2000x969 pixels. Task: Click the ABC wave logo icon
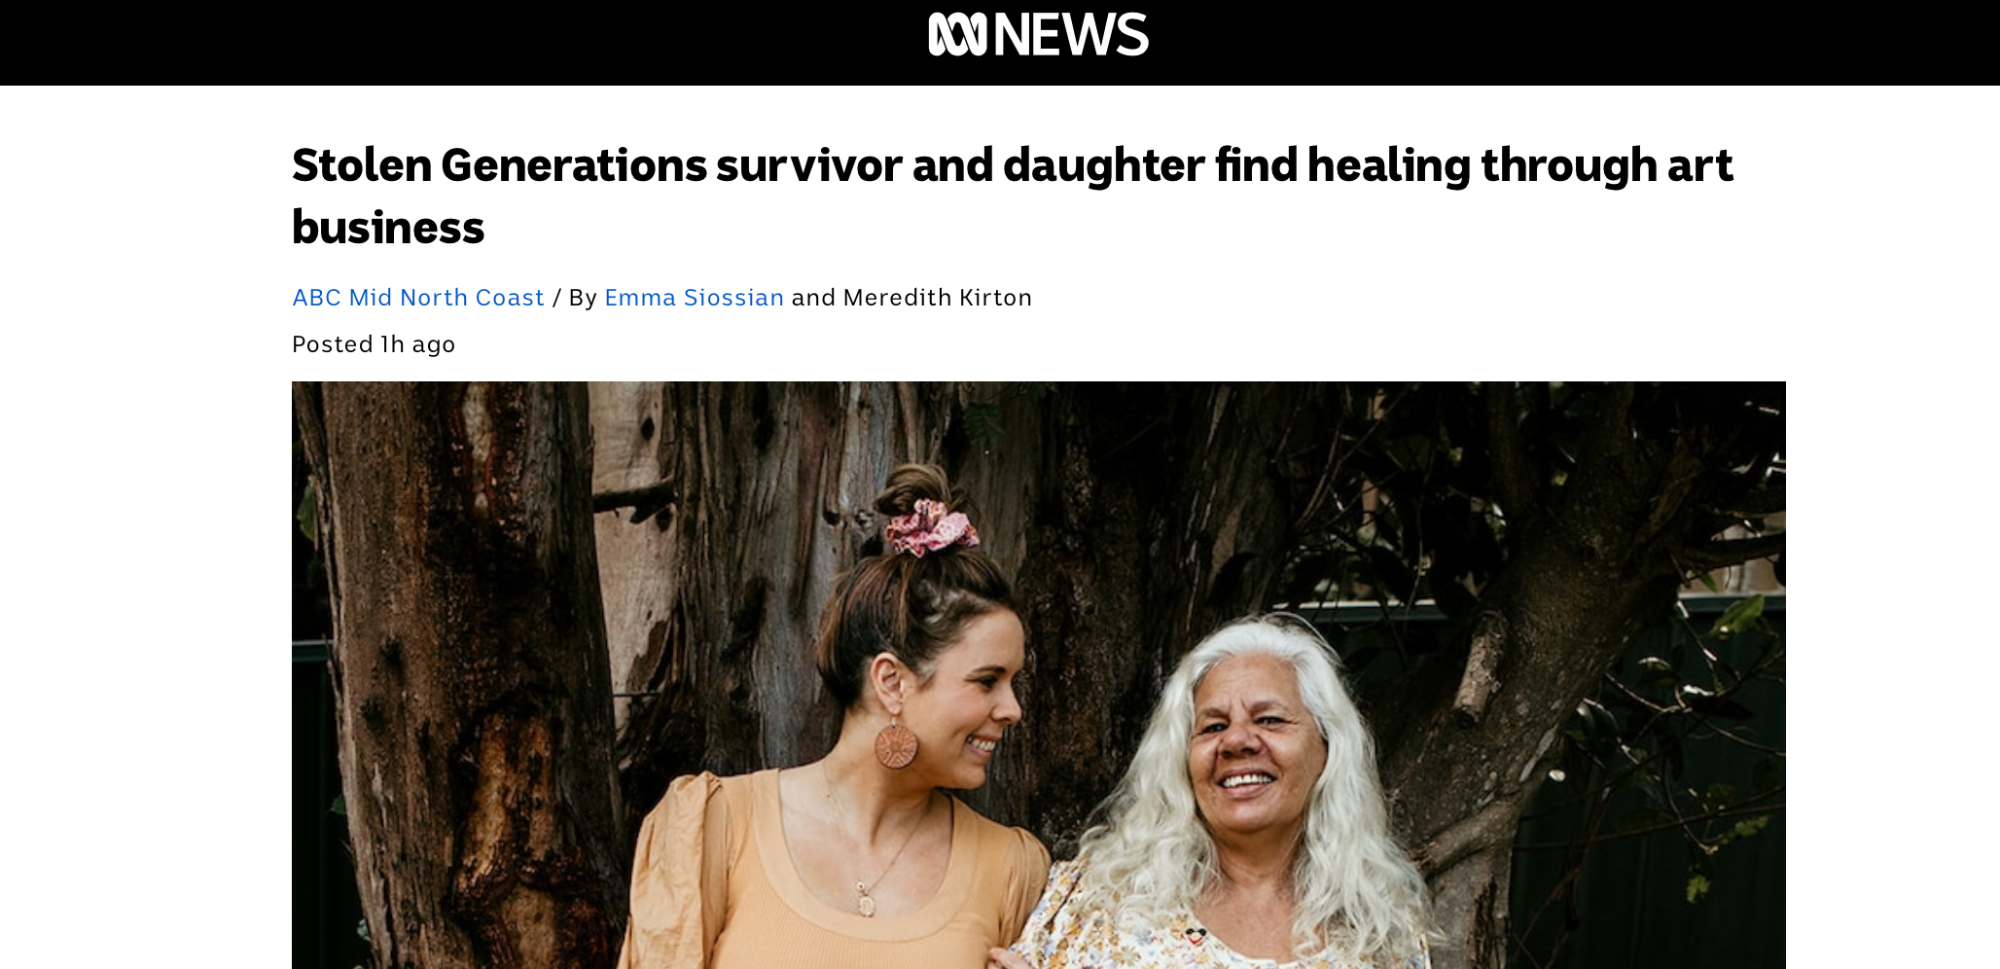[958, 34]
